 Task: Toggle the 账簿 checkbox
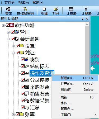(x=18, y=114)
